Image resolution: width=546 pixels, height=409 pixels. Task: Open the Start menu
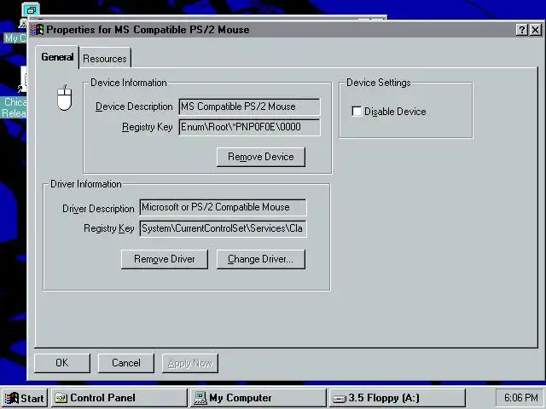pos(25,398)
